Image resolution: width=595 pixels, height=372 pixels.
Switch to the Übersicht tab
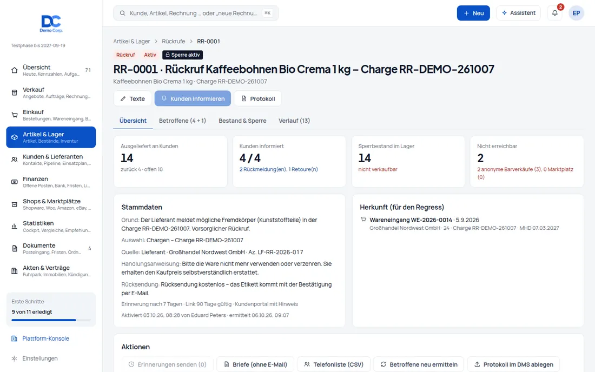[133, 121]
